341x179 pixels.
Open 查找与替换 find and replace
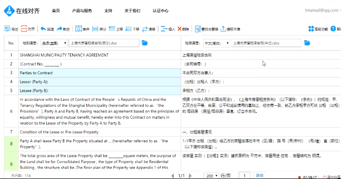(207, 29)
